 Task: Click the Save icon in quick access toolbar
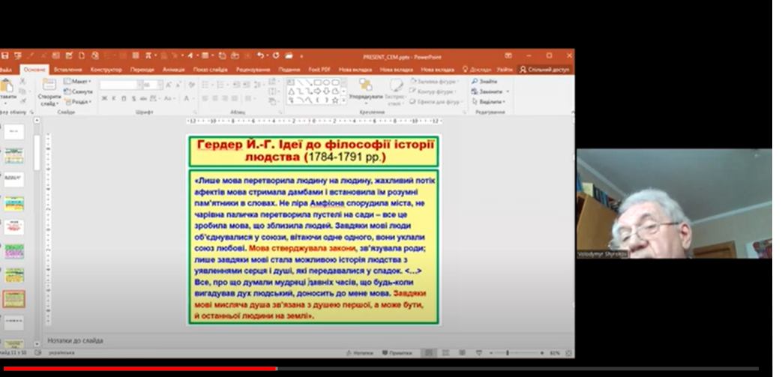coord(4,55)
